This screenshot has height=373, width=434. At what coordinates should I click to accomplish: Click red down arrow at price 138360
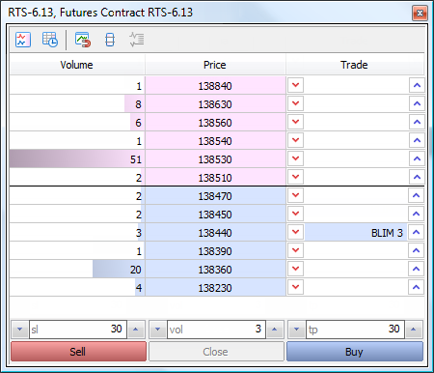pos(295,269)
